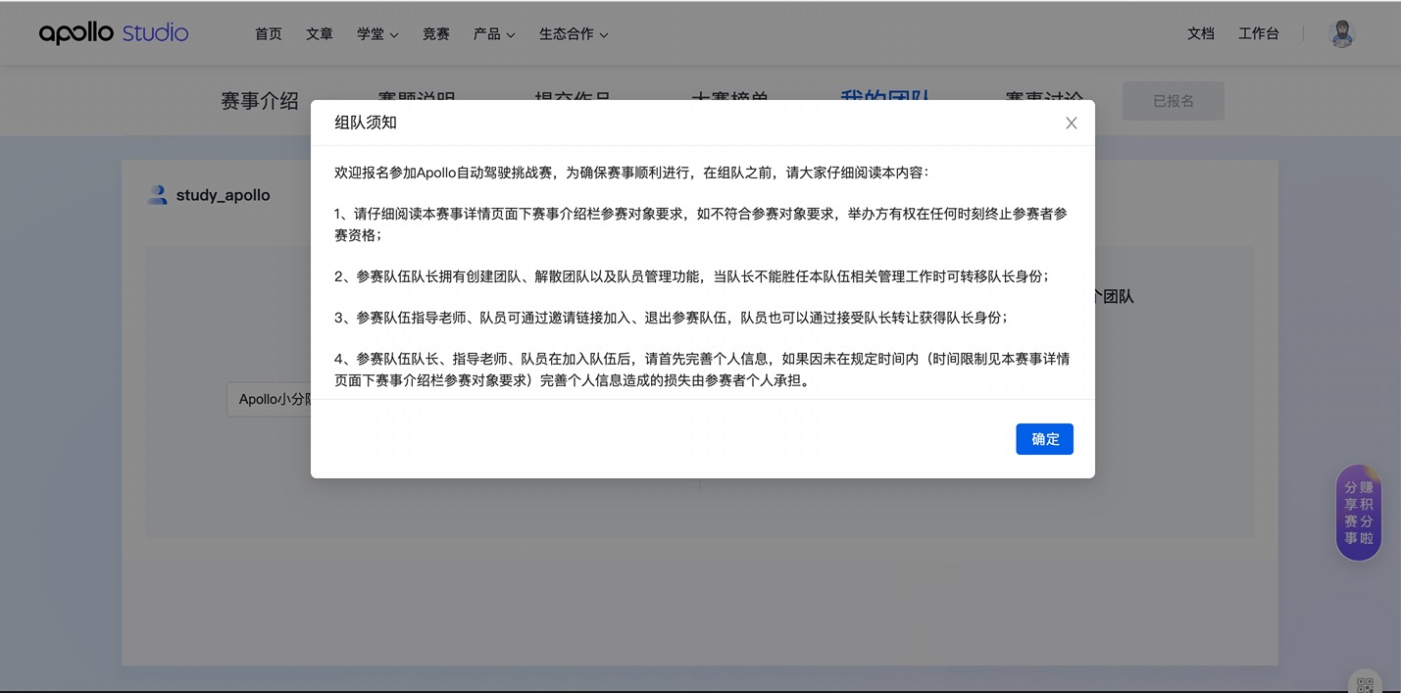1401x693 pixels.
Task: Click the QR code floating icon
Action: 1365,682
